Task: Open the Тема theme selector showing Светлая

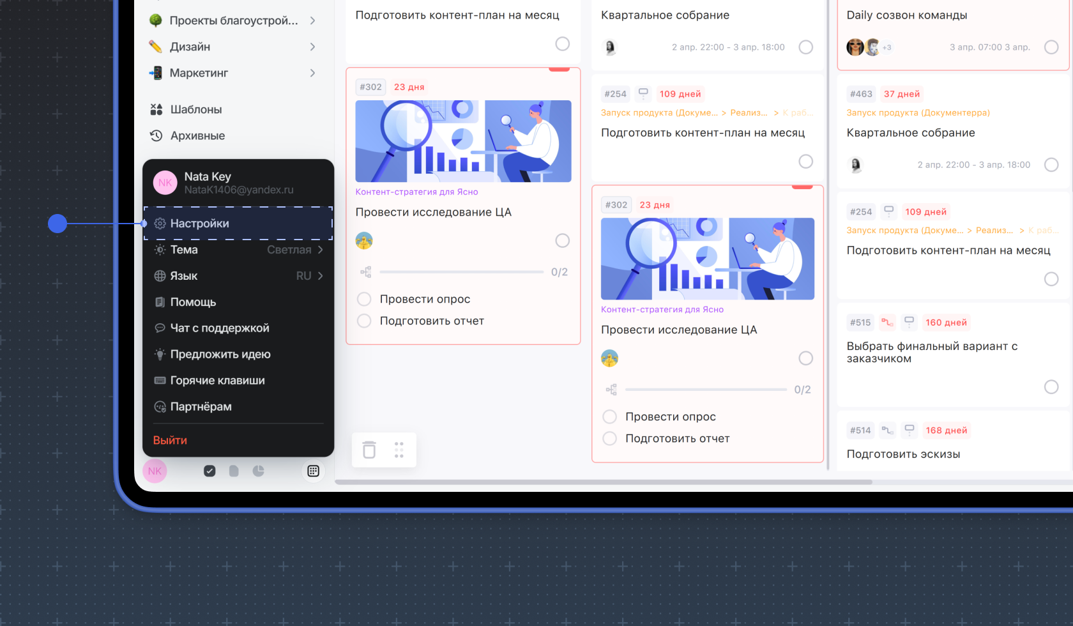Action: pyautogui.click(x=238, y=250)
